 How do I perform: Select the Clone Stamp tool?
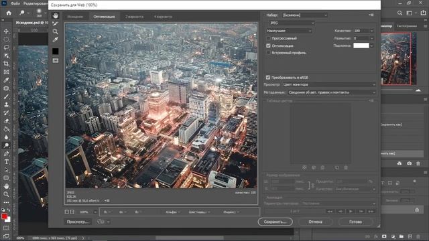(x=6, y=104)
